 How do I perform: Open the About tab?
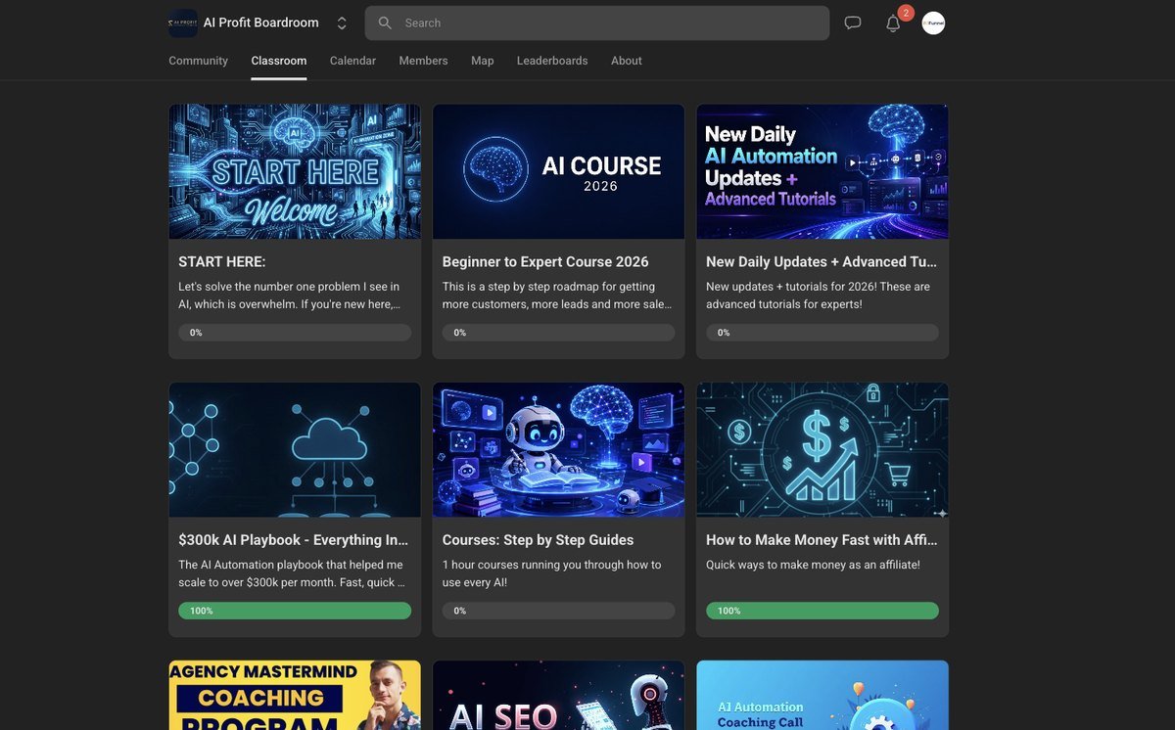coord(627,61)
